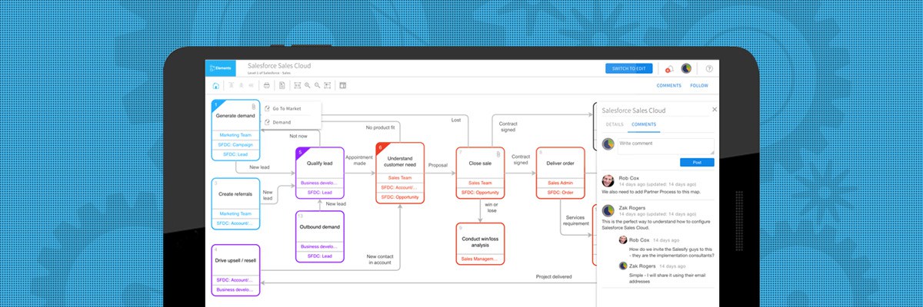
Task: Click the fit-to-screen icon
Action: [298, 85]
